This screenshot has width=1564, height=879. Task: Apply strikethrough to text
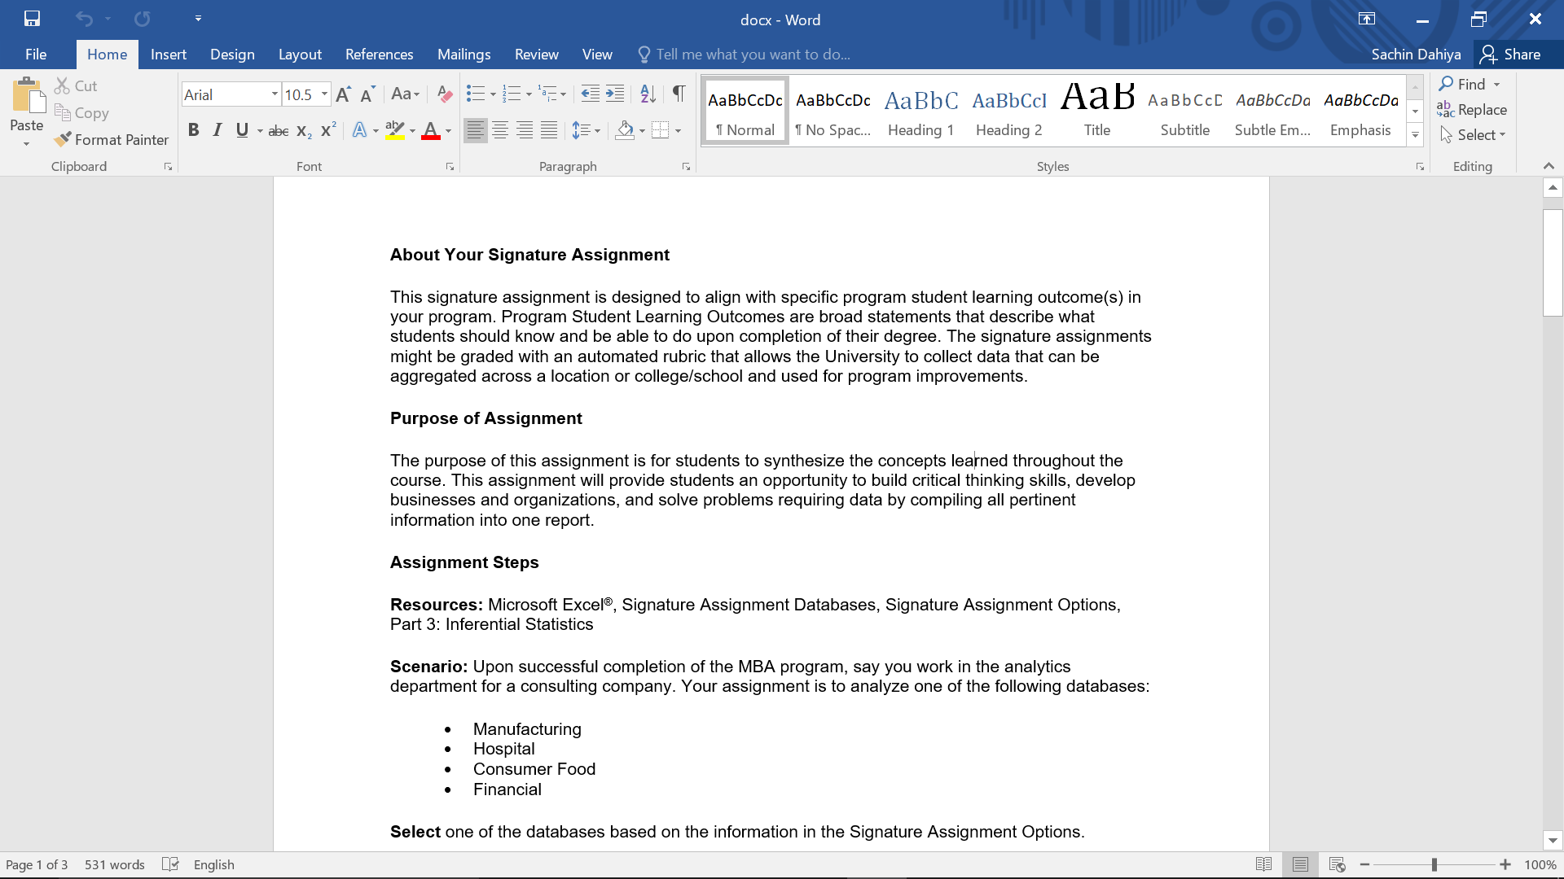(279, 129)
